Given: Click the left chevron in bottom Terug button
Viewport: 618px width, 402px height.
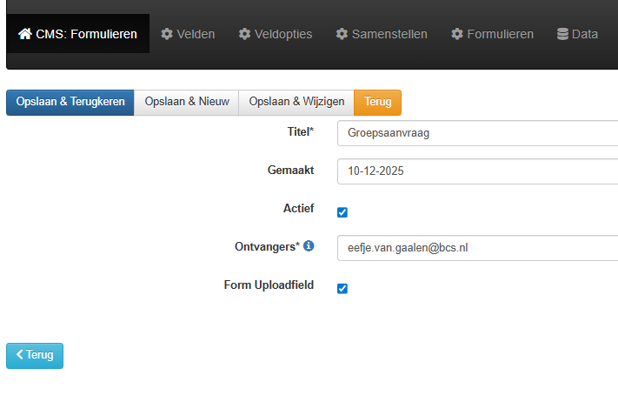Looking at the screenshot, I should [x=20, y=355].
